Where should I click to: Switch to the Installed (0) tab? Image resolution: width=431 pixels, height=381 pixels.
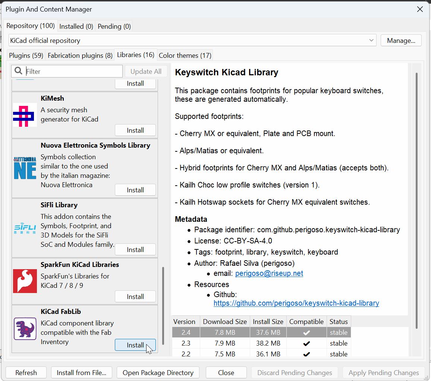[76, 26]
